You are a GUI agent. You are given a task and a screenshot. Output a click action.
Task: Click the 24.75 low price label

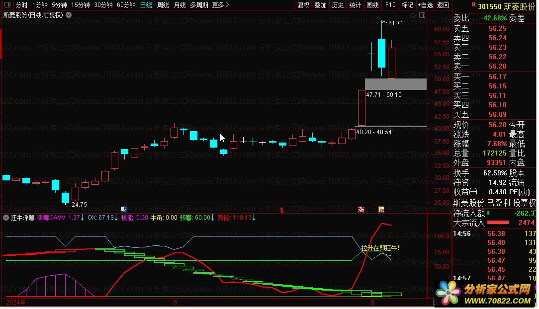pos(79,205)
